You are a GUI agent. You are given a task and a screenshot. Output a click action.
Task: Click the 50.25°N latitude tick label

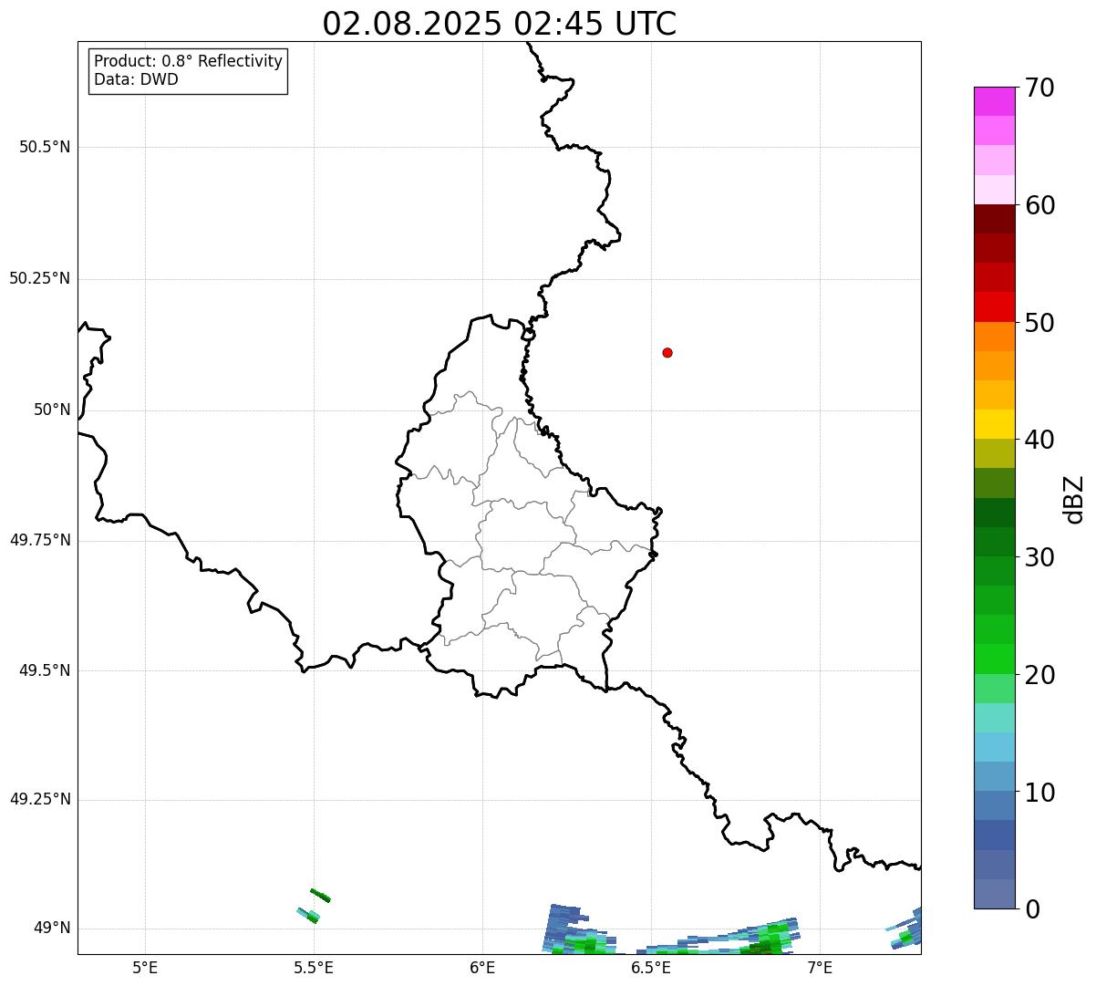coord(40,278)
